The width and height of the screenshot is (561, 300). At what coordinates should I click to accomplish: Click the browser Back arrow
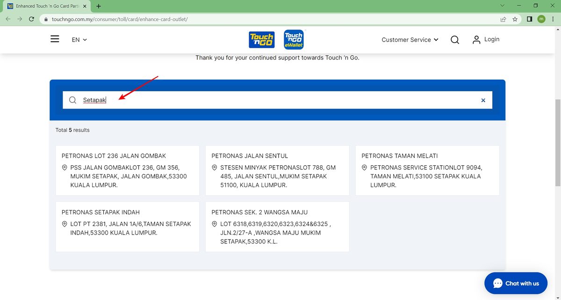click(7, 19)
